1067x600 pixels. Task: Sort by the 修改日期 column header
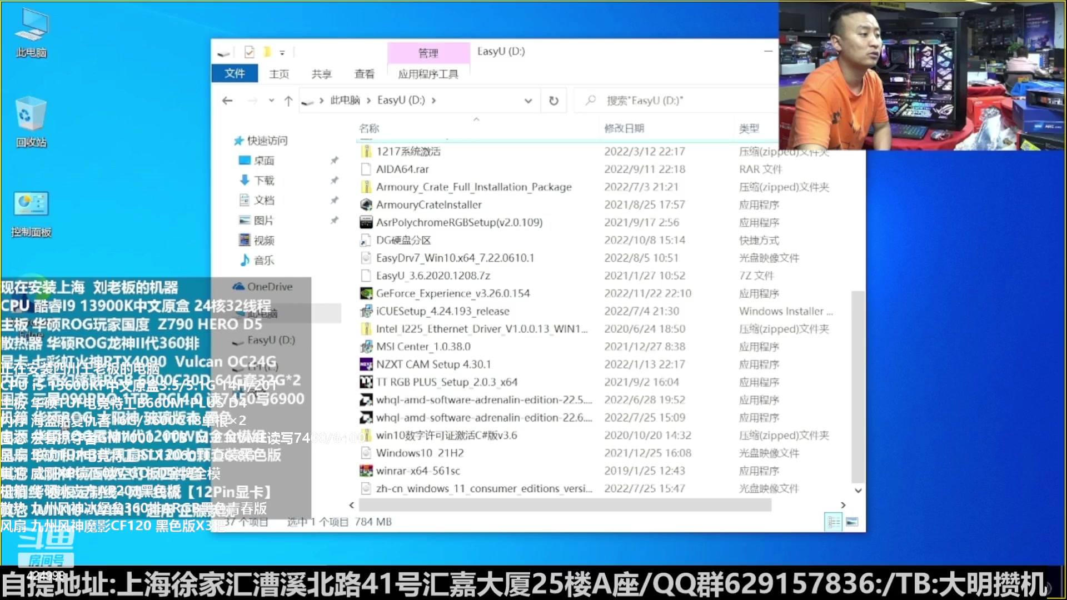tap(624, 128)
